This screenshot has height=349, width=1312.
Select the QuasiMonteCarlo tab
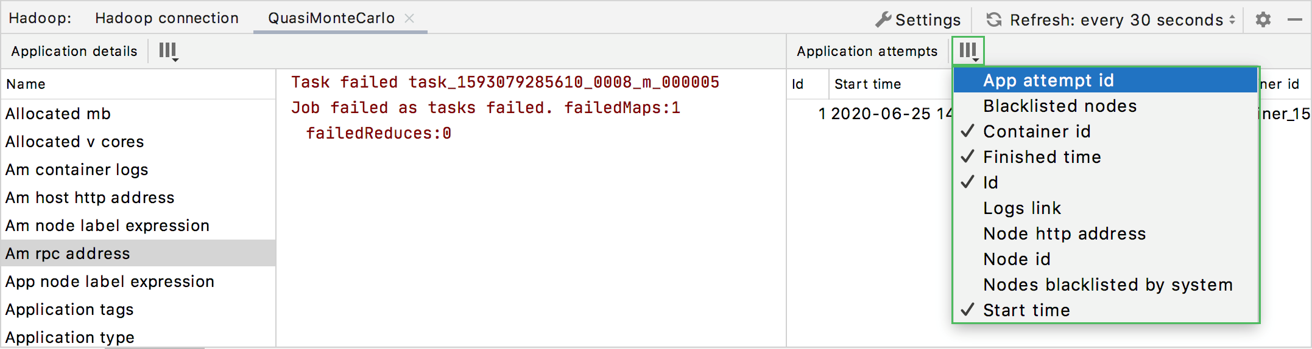[x=331, y=18]
